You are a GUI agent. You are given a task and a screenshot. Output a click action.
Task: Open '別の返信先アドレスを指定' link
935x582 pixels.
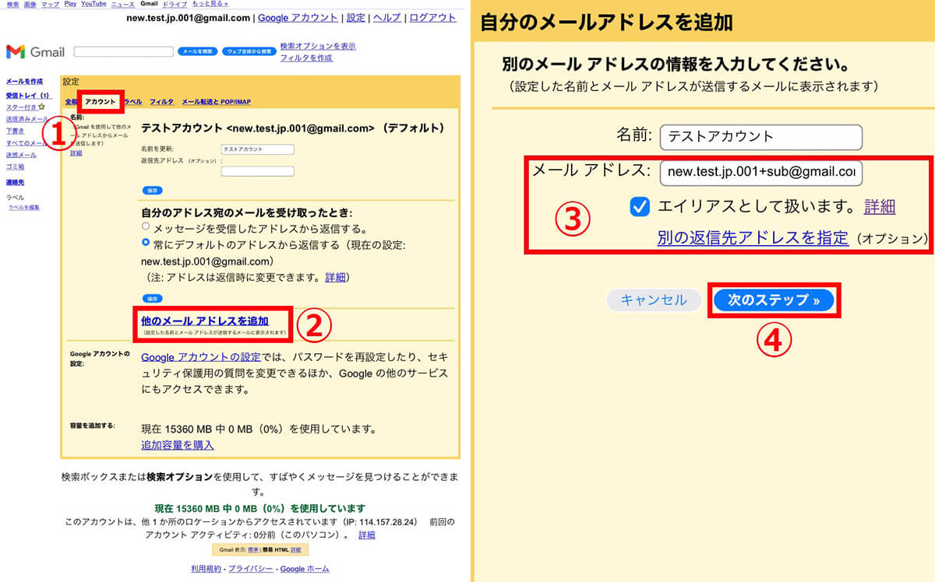[753, 238]
